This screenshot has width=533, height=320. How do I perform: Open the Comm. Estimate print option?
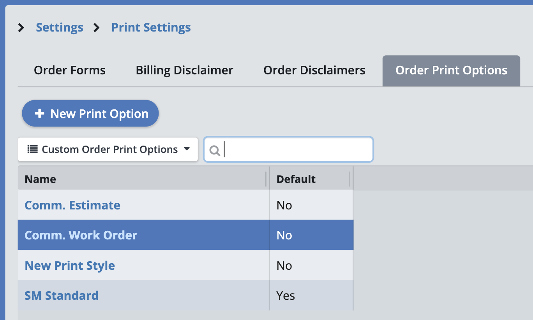point(72,205)
